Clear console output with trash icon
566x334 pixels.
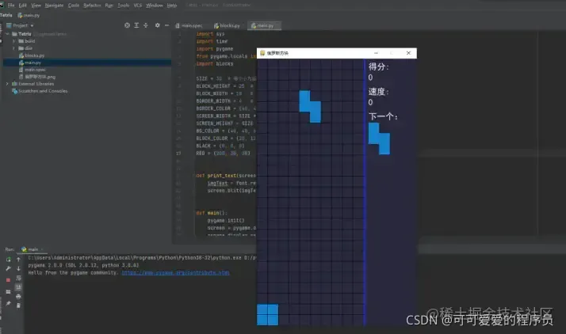coord(18,306)
